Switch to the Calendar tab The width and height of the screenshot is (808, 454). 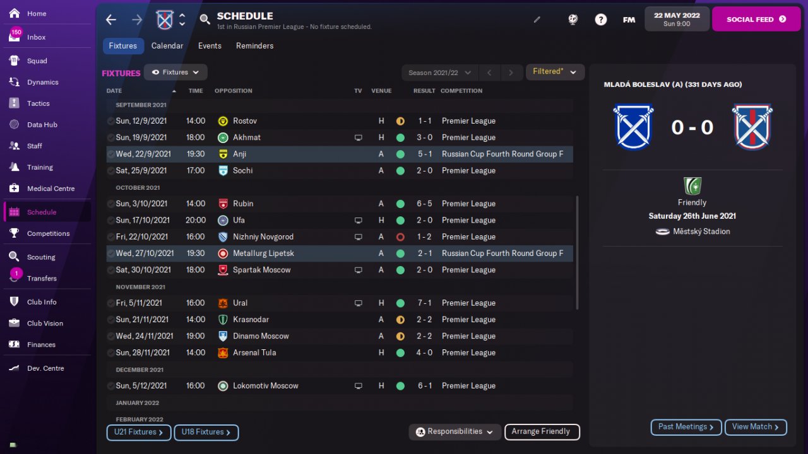point(167,46)
